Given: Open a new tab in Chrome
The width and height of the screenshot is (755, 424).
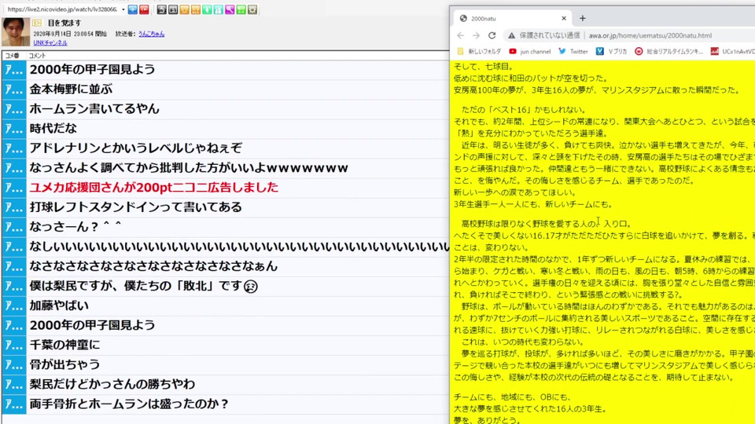Looking at the screenshot, I should (583, 18).
